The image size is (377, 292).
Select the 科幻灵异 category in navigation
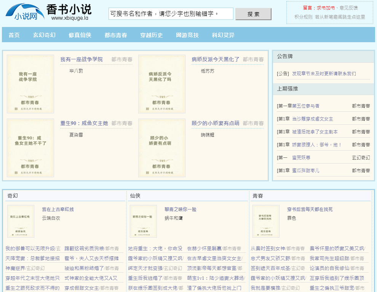223,35
